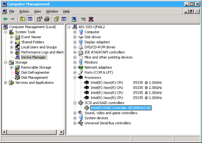
Task: Open the Properties toolbar icon
Action: coord(39,19)
